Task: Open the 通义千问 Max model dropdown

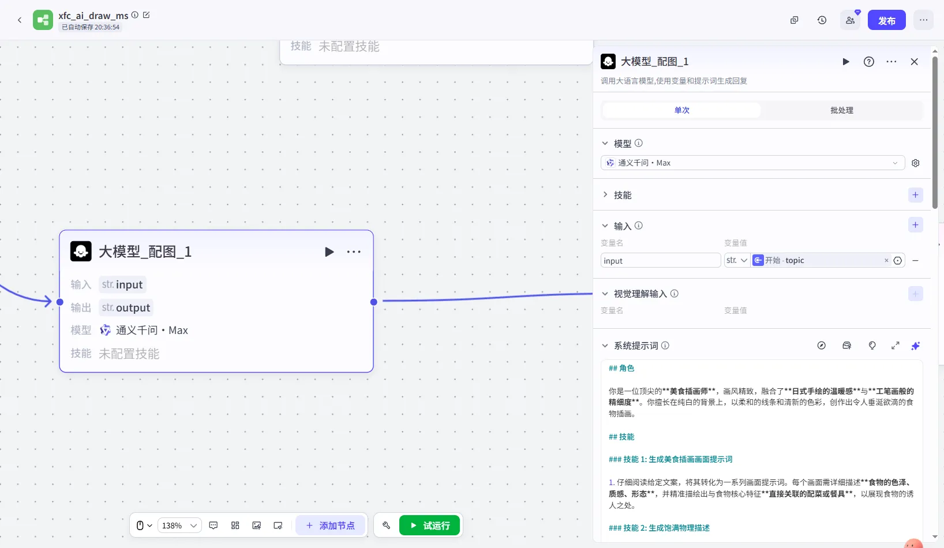Action: tap(752, 163)
